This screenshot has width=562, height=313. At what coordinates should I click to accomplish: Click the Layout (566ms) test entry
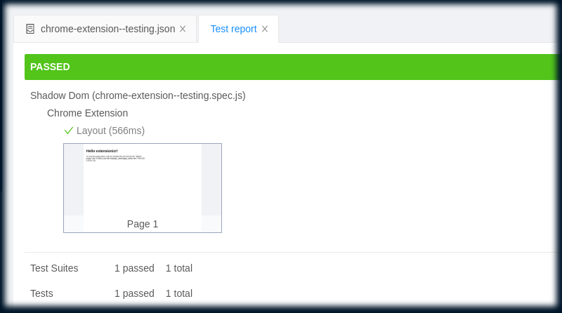tap(110, 131)
